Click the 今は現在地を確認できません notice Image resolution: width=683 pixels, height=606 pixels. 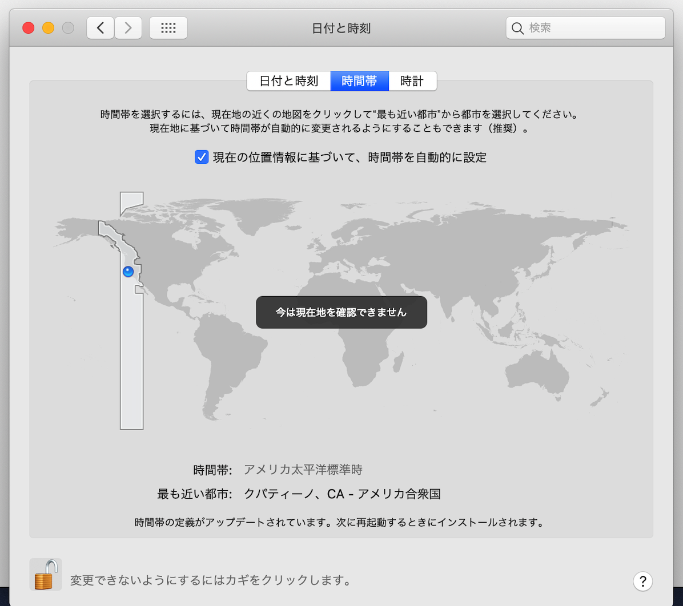pyautogui.click(x=341, y=312)
